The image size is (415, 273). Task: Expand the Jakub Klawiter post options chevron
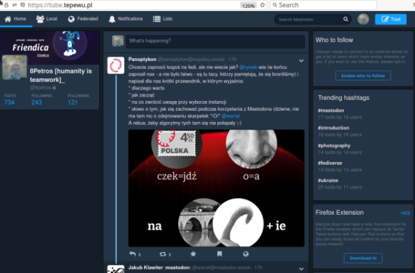pyautogui.click(x=301, y=269)
